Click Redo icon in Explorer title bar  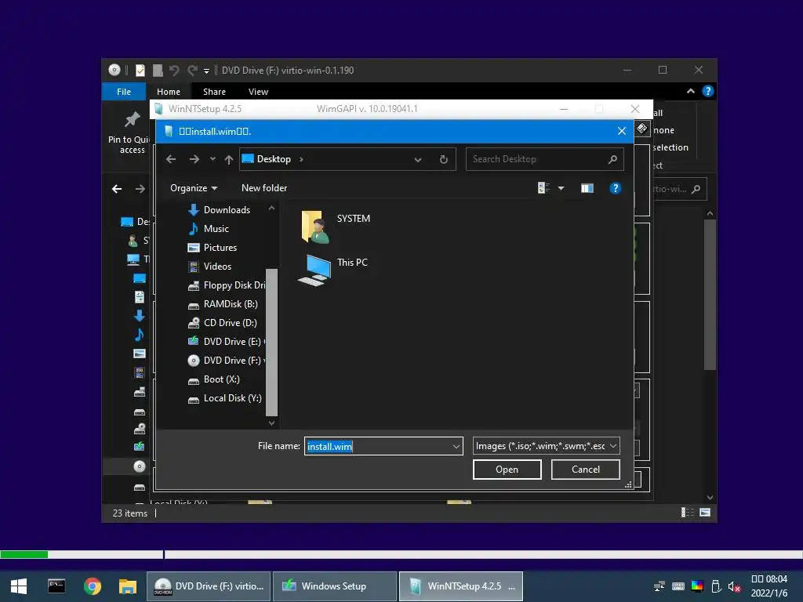[192, 70]
